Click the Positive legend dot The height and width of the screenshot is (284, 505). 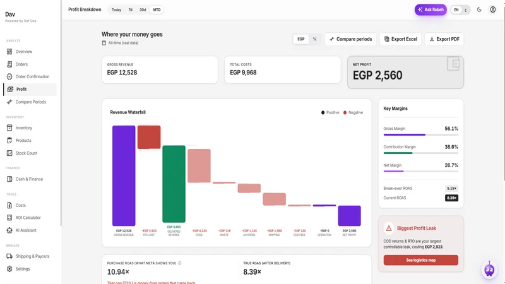(323, 112)
